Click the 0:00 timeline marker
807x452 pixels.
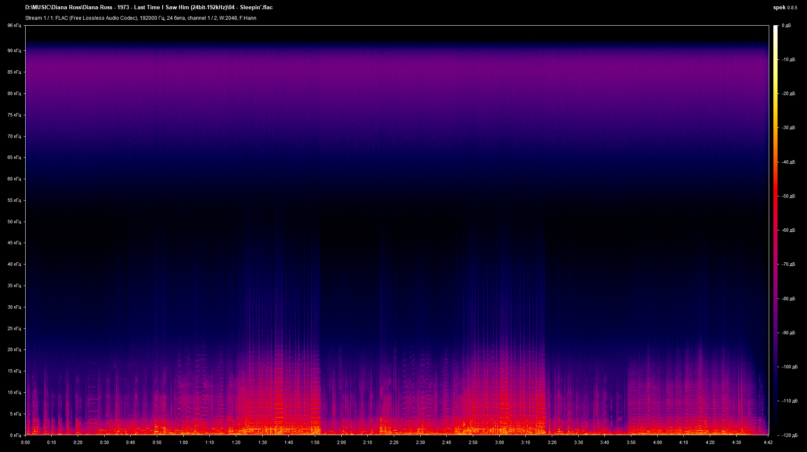26,442
